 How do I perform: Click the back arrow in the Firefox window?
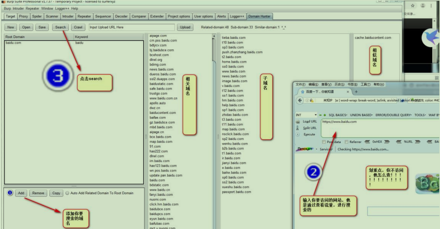point(300,100)
